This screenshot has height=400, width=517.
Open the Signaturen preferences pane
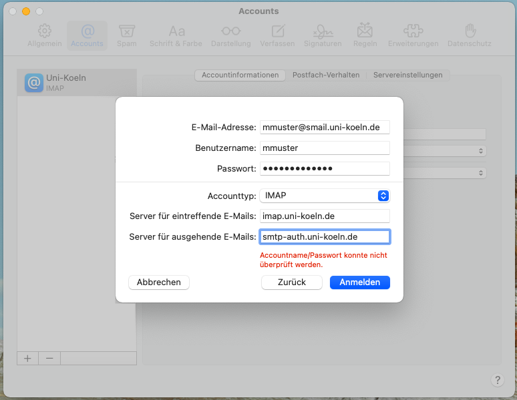(x=323, y=35)
